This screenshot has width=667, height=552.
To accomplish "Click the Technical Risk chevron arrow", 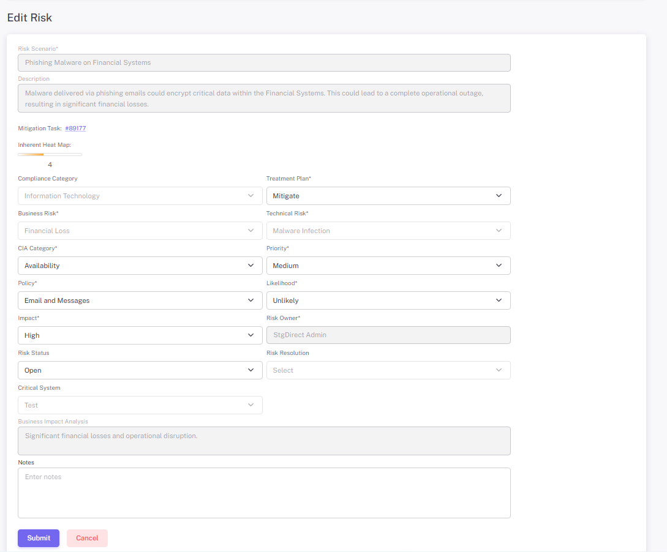I will pyautogui.click(x=499, y=231).
